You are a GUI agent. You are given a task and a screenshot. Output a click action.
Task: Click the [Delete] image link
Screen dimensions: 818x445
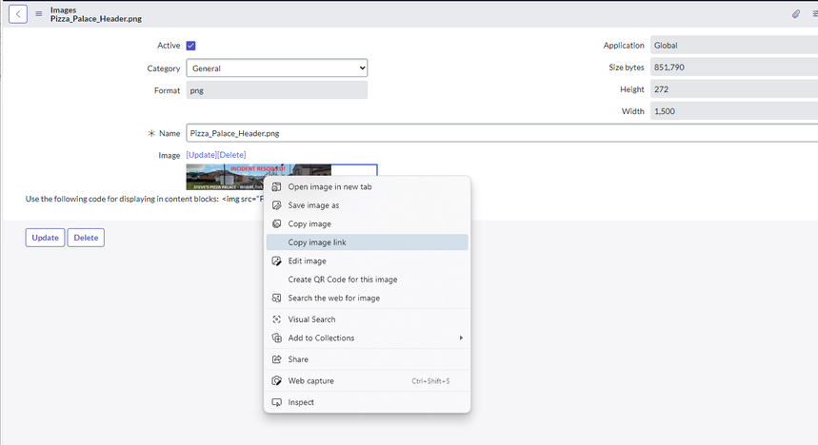[x=231, y=155]
